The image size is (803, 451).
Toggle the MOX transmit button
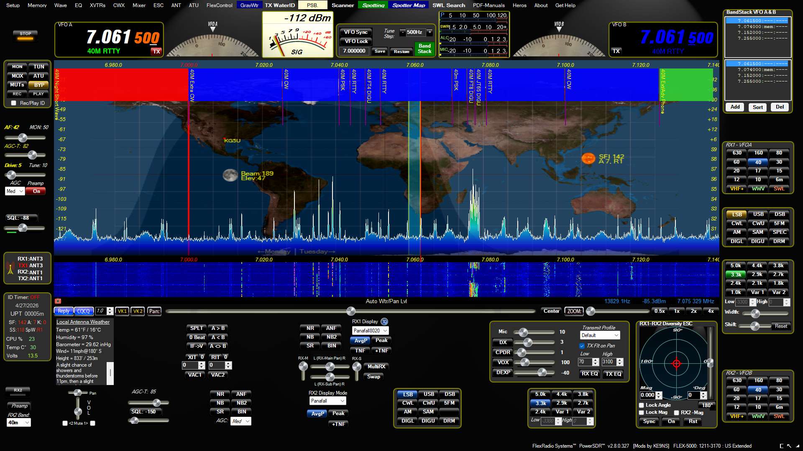coord(17,76)
